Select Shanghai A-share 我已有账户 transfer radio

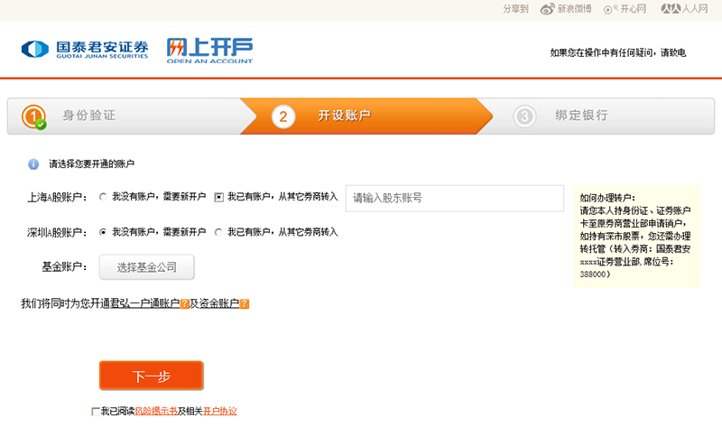pyautogui.click(x=218, y=197)
